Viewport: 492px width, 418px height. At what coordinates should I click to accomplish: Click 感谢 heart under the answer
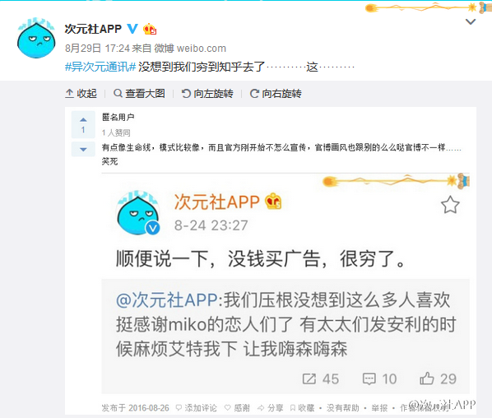(x=237, y=408)
